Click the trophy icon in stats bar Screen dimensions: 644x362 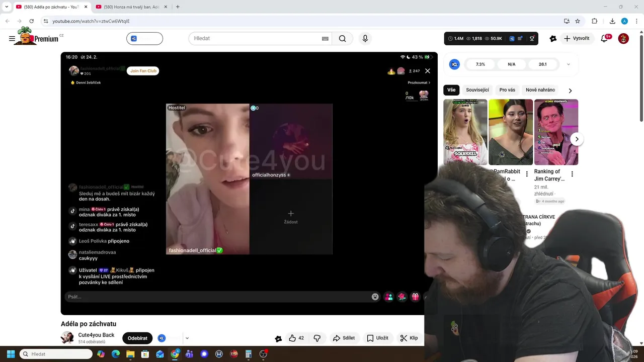pyautogui.click(x=532, y=38)
